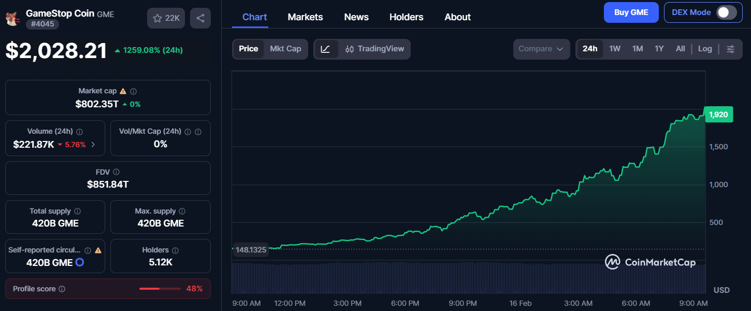Click the 148.1325 opening price label
751x311 pixels.
click(x=251, y=250)
